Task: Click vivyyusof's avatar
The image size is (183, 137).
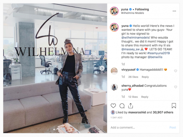Action: click(x=114, y=71)
